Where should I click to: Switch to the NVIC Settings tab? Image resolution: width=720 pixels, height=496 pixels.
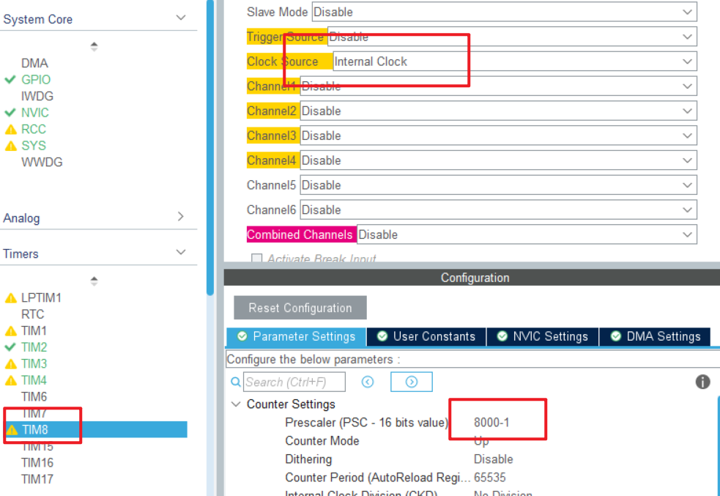tap(542, 336)
